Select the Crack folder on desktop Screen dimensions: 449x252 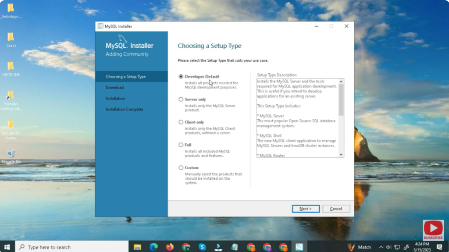pos(11,40)
